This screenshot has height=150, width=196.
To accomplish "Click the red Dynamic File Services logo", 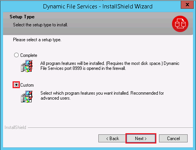I will click(x=180, y=24).
